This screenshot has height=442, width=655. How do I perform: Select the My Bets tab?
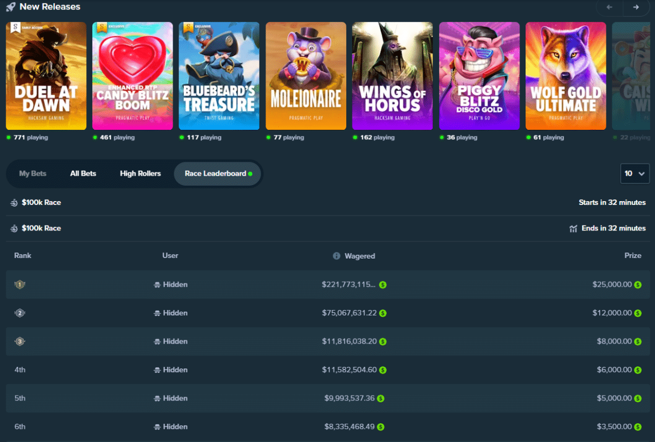[x=32, y=173]
